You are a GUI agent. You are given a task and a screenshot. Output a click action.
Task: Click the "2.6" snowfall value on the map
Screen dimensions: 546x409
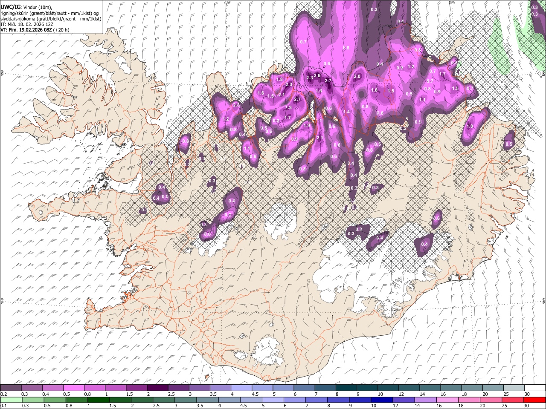click(317, 75)
